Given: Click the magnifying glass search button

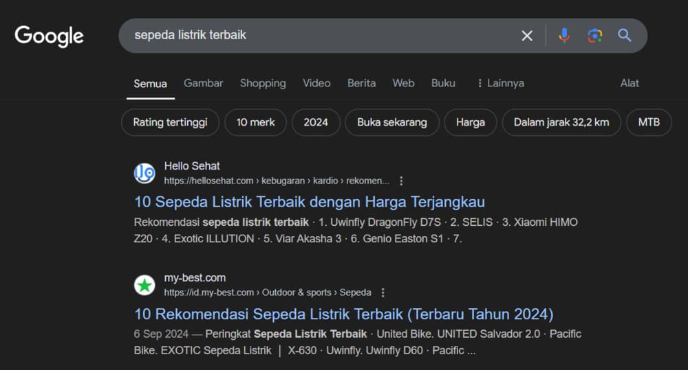Looking at the screenshot, I should 625,36.
